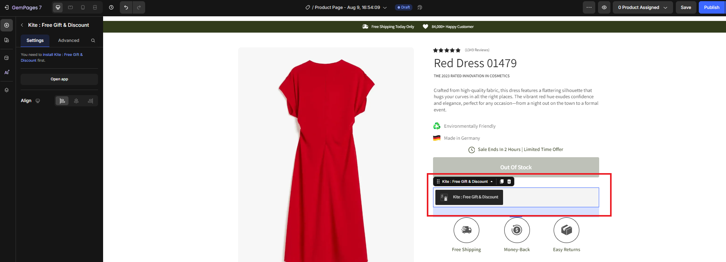Image resolution: width=726 pixels, height=262 pixels.
Task: Set alignment to left
Action: pyautogui.click(x=62, y=101)
